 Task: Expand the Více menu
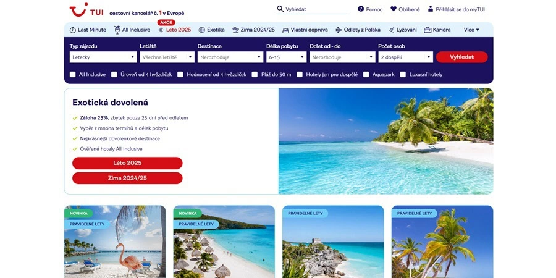pos(471,30)
